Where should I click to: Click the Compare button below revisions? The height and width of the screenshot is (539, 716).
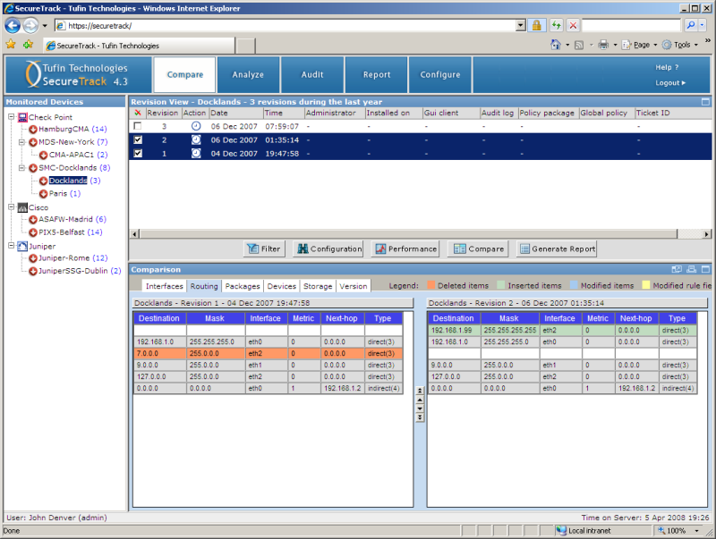(x=478, y=249)
